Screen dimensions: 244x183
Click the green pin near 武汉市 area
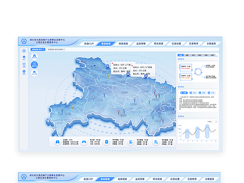click(149, 102)
